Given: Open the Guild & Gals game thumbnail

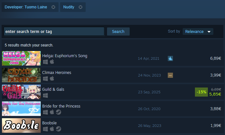Looking at the screenshot, I should [21, 92].
